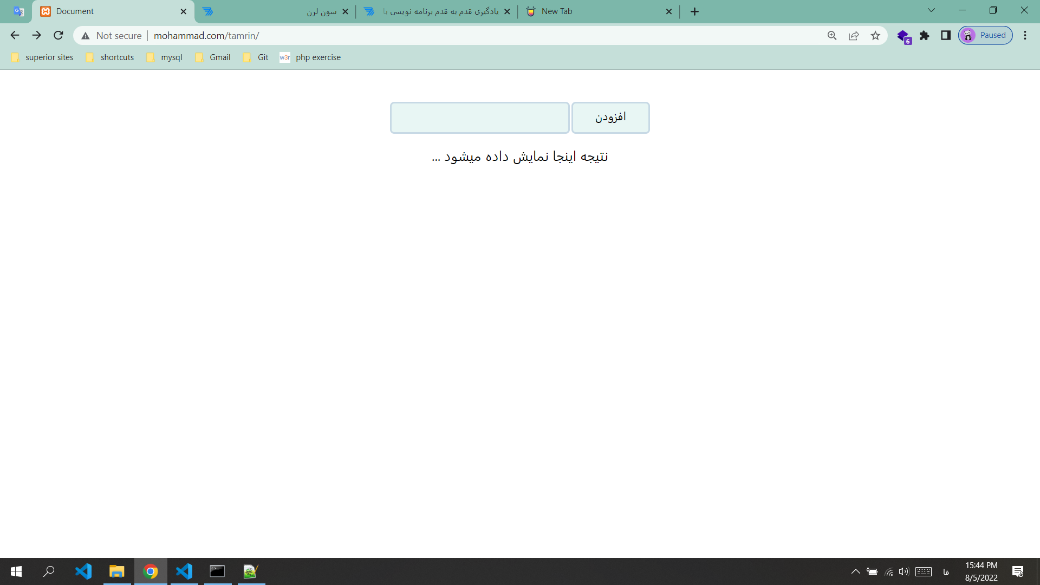Open the Gmail bookmark folder
This screenshot has height=585, width=1040.
(213, 57)
